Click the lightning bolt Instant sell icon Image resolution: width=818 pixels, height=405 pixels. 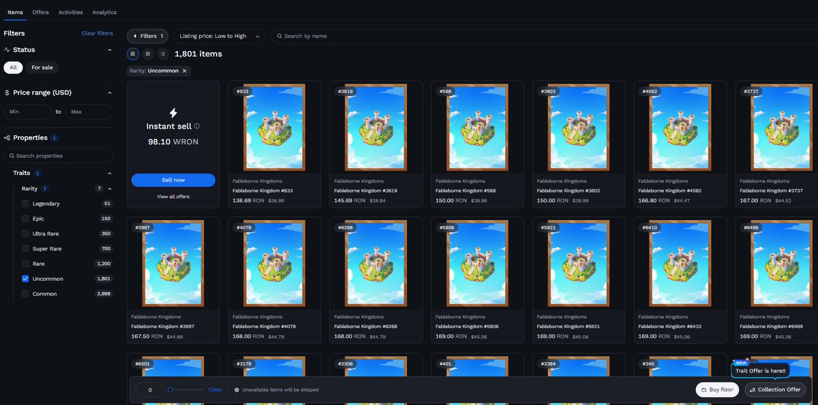tap(173, 113)
